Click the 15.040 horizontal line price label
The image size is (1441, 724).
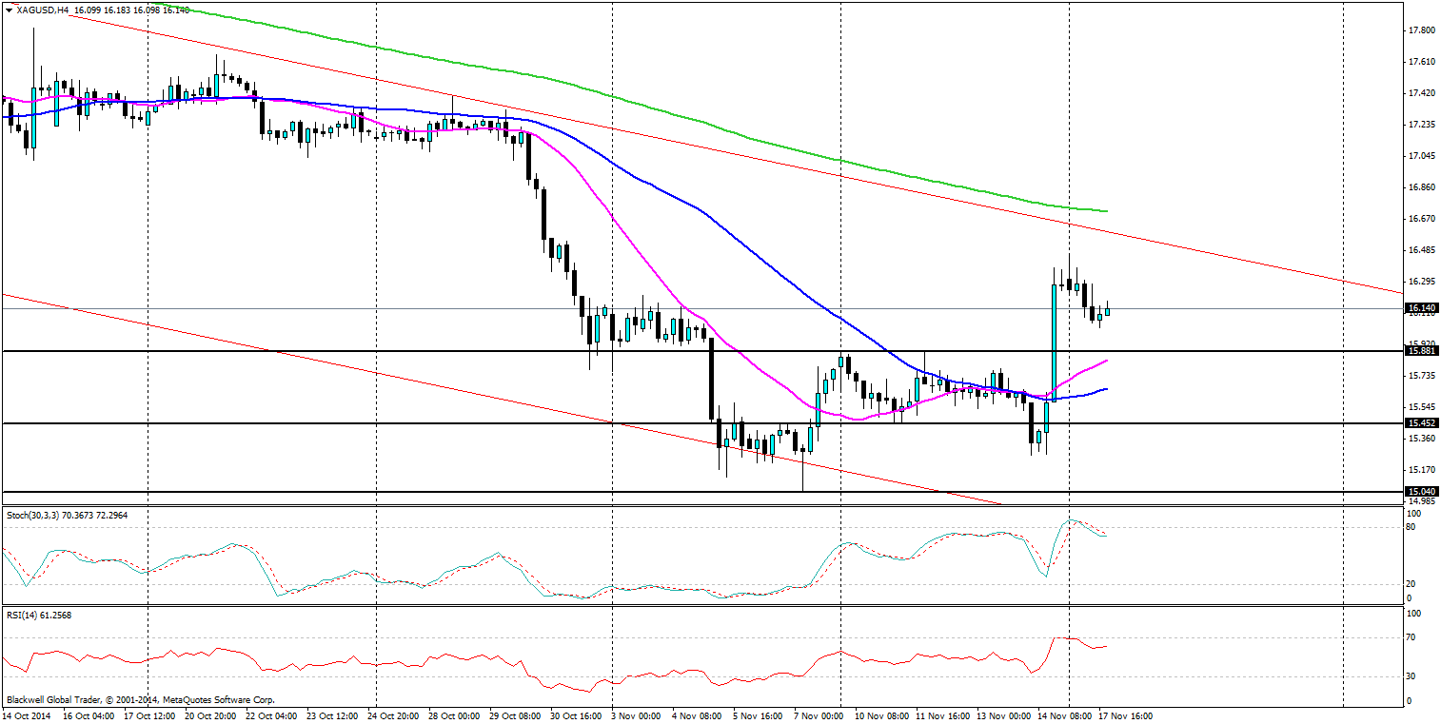[x=1421, y=492]
